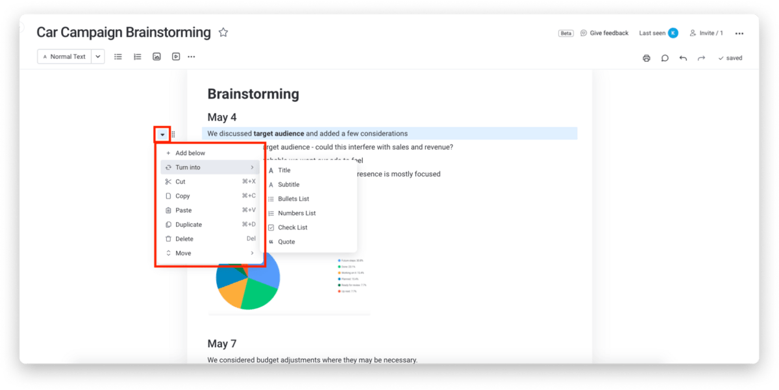Choose Delete in the block menu
This screenshot has height=390, width=779.
(x=184, y=239)
